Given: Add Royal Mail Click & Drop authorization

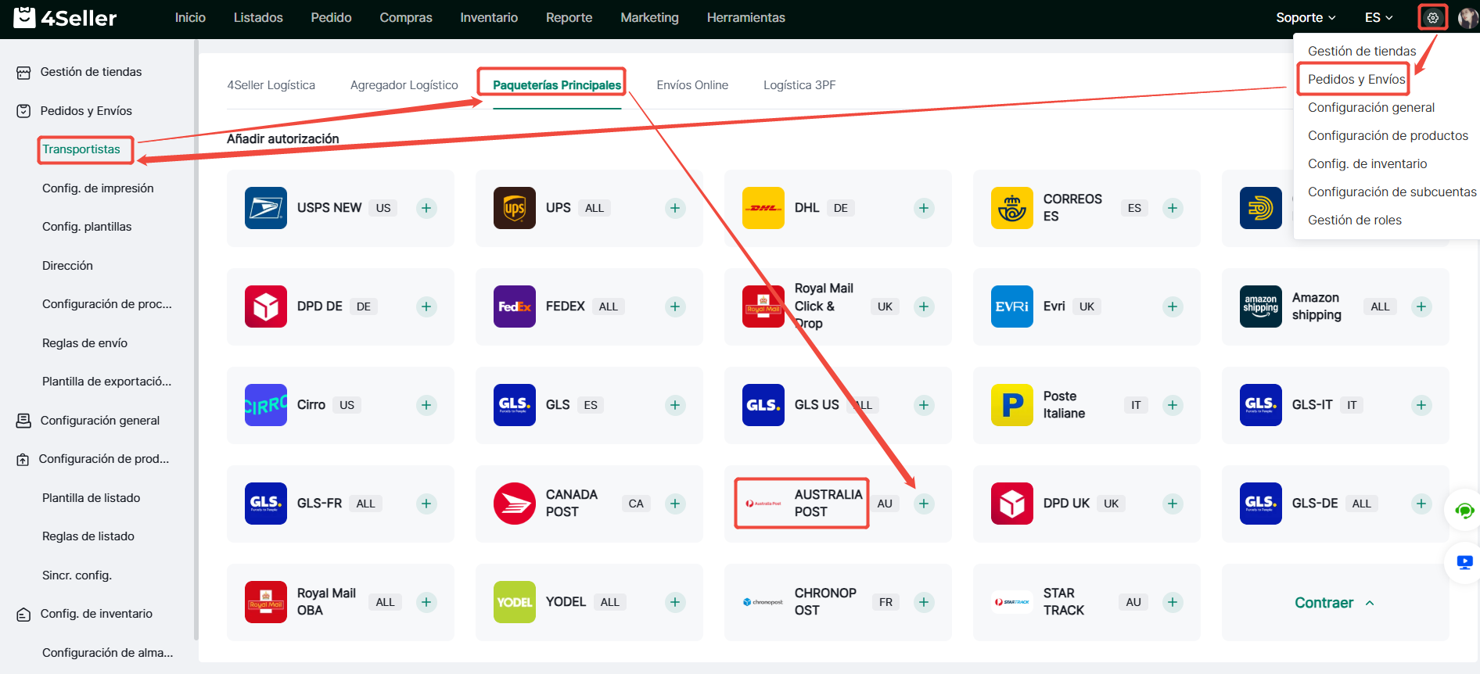Looking at the screenshot, I should click(x=924, y=307).
